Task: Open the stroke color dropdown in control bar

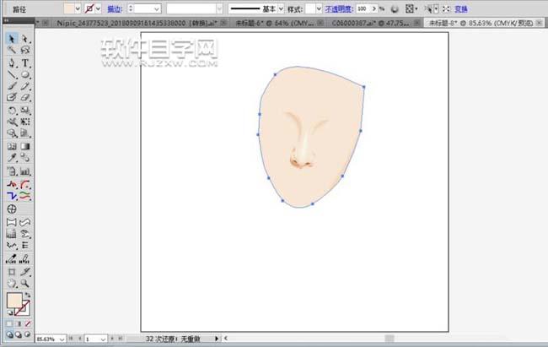Action: 99,8
